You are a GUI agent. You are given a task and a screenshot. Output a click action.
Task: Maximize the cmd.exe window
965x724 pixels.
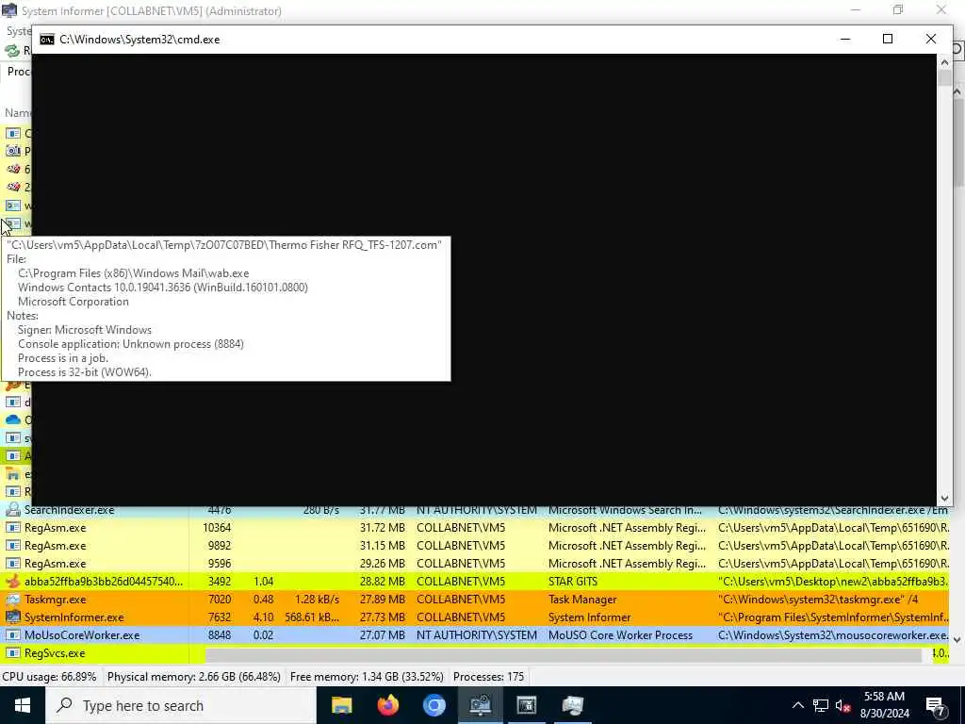[888, 39]
